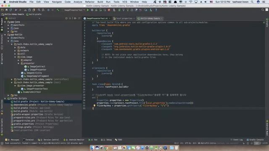Click the Search Everywhere magnifier at top right

pyautogui.click(x=262, y=10)
